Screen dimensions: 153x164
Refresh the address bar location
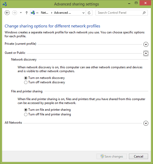[x=89, y=13]
